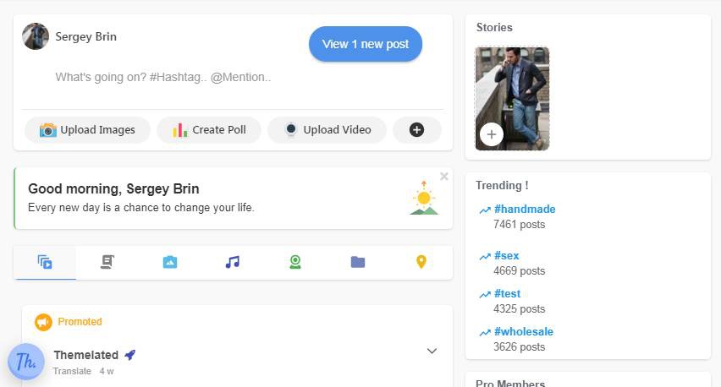Filter feed by location pin icon
Screen dimensions: 721x387
[x=421, y=263]
